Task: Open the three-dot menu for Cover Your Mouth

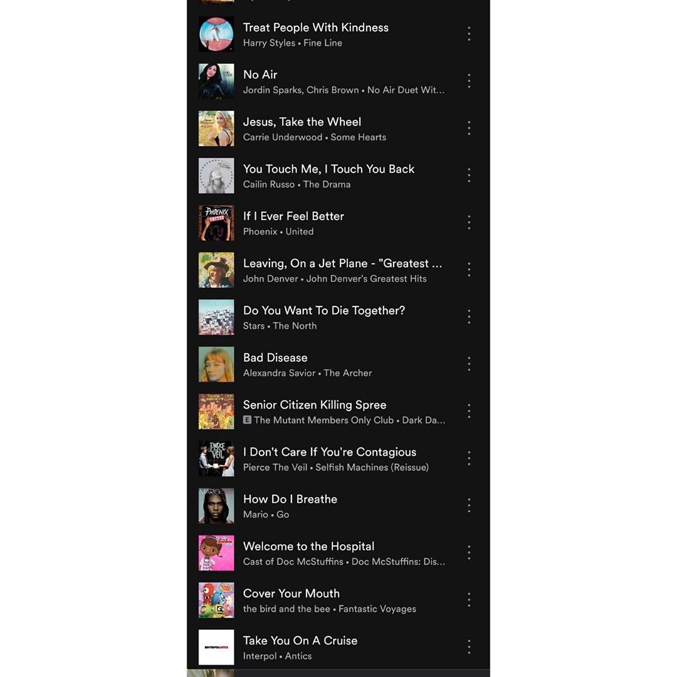Action: coord(469,600)
